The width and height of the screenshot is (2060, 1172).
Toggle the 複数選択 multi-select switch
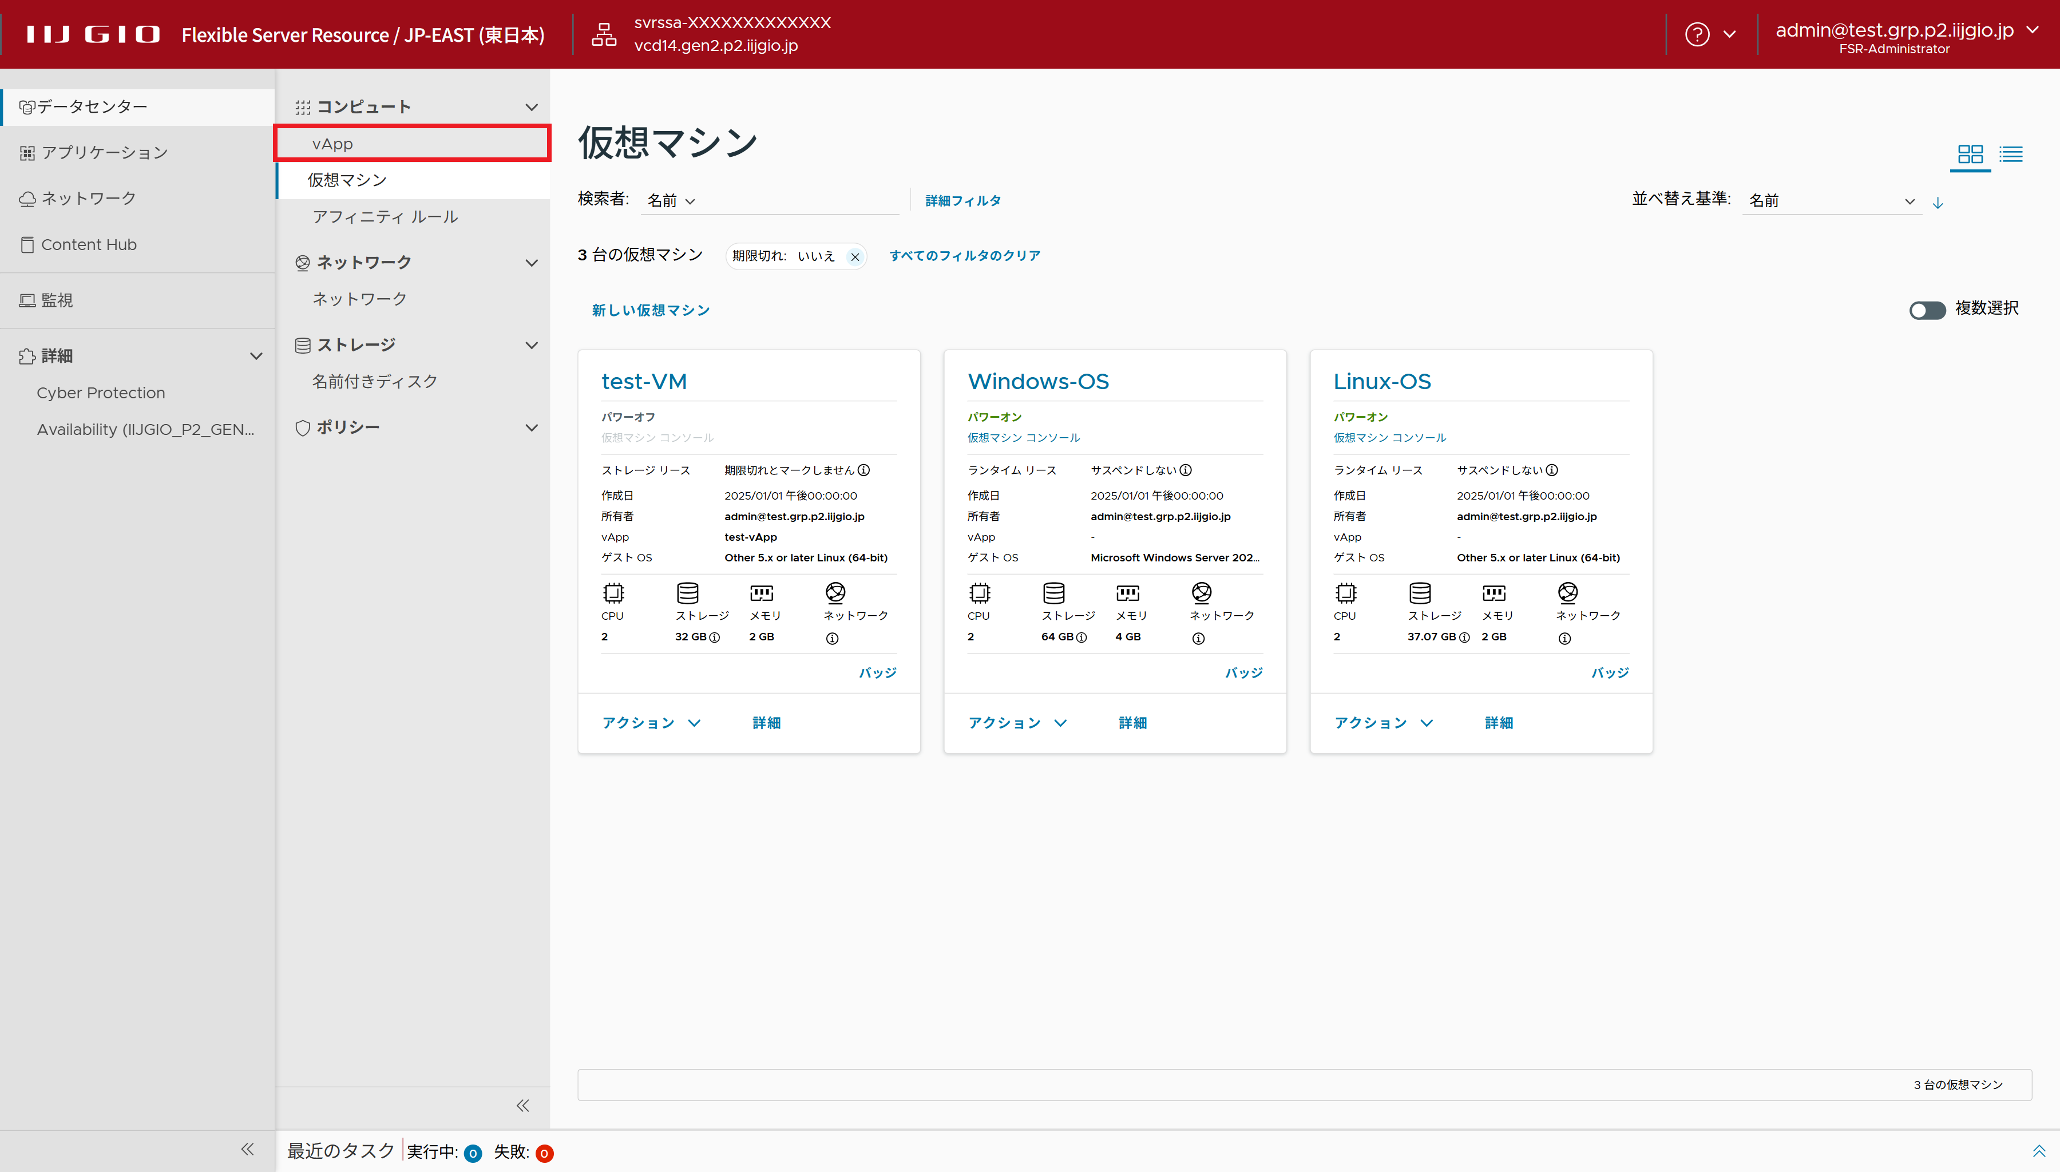pos(1927,310)
